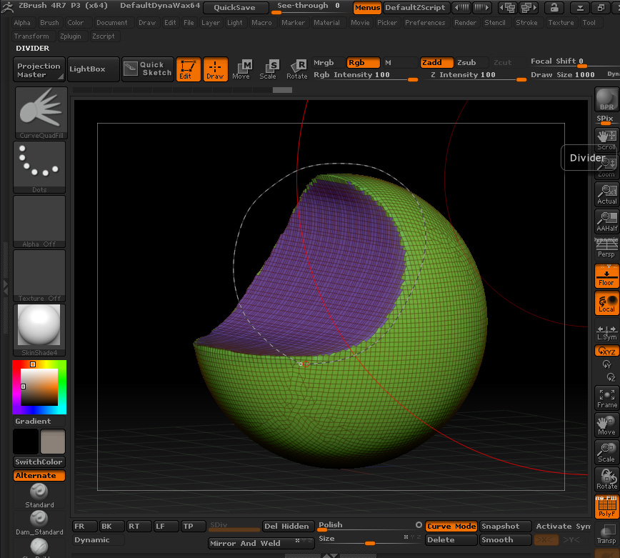The height and width of the screenshot is (558, 620).
Task: Click the QuickSave button
Action: click(236, 8)
